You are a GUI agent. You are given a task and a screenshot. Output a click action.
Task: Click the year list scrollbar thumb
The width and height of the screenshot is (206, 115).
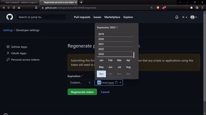click(134, 55)
